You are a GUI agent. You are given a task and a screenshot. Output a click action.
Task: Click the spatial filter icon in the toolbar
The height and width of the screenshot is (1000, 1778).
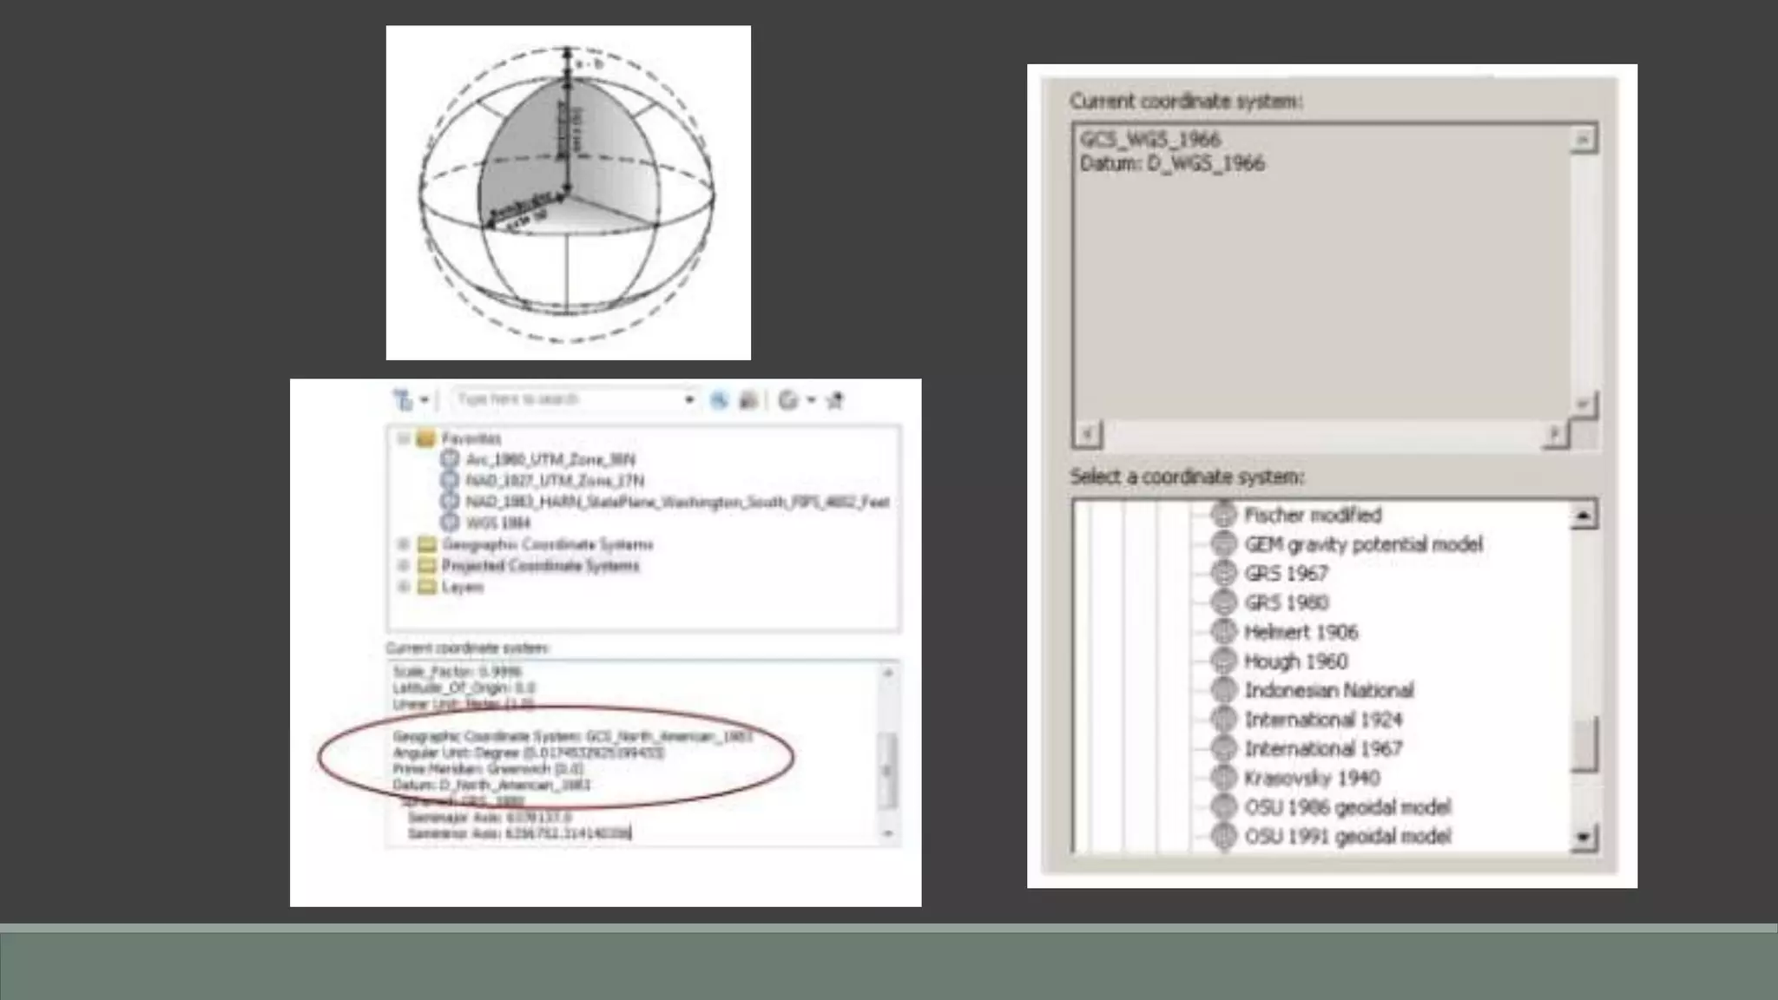pyautogui.click(x=404, y=400)
